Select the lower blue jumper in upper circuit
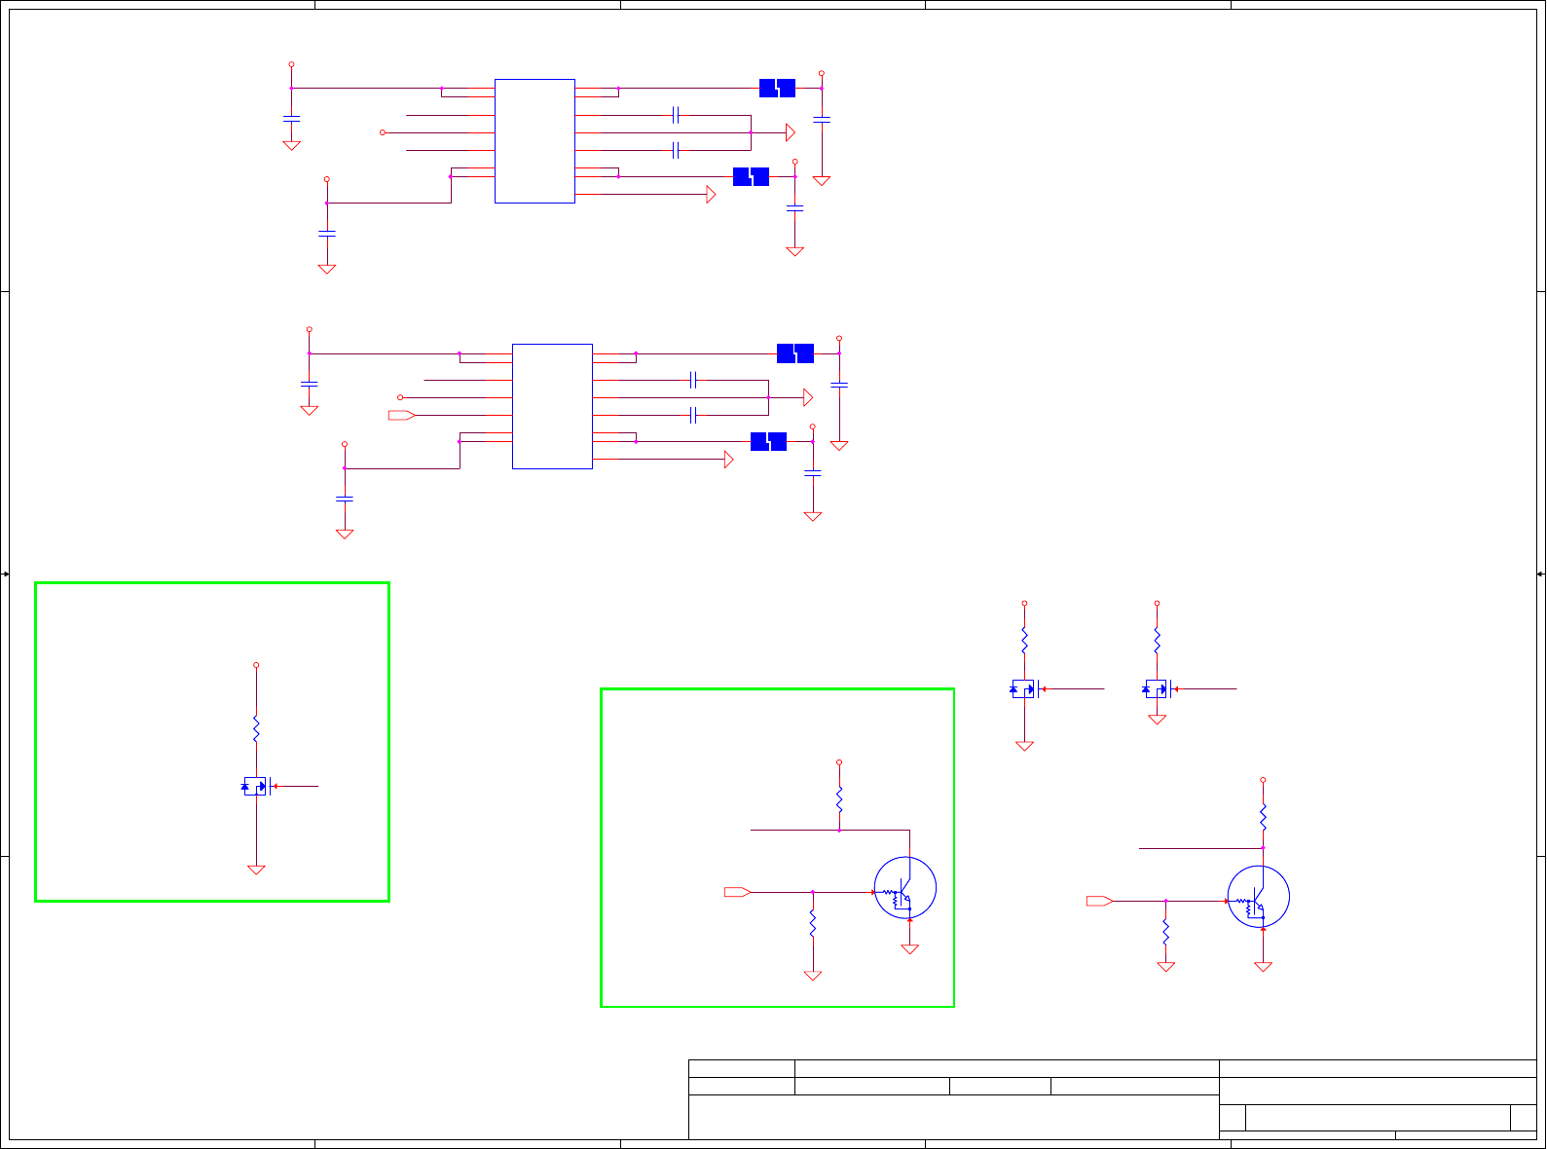This screenshot has height=1149, width=1547. coord(751,176)
